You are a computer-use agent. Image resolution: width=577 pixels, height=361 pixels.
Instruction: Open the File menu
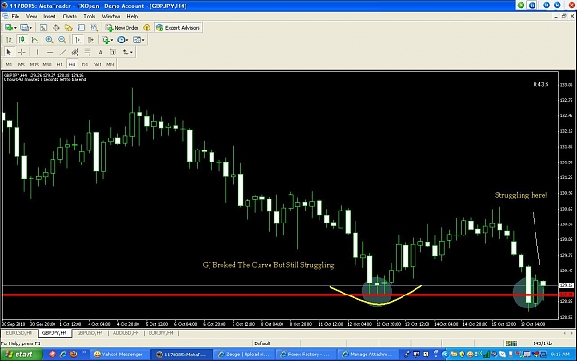(x=16, y=17)
